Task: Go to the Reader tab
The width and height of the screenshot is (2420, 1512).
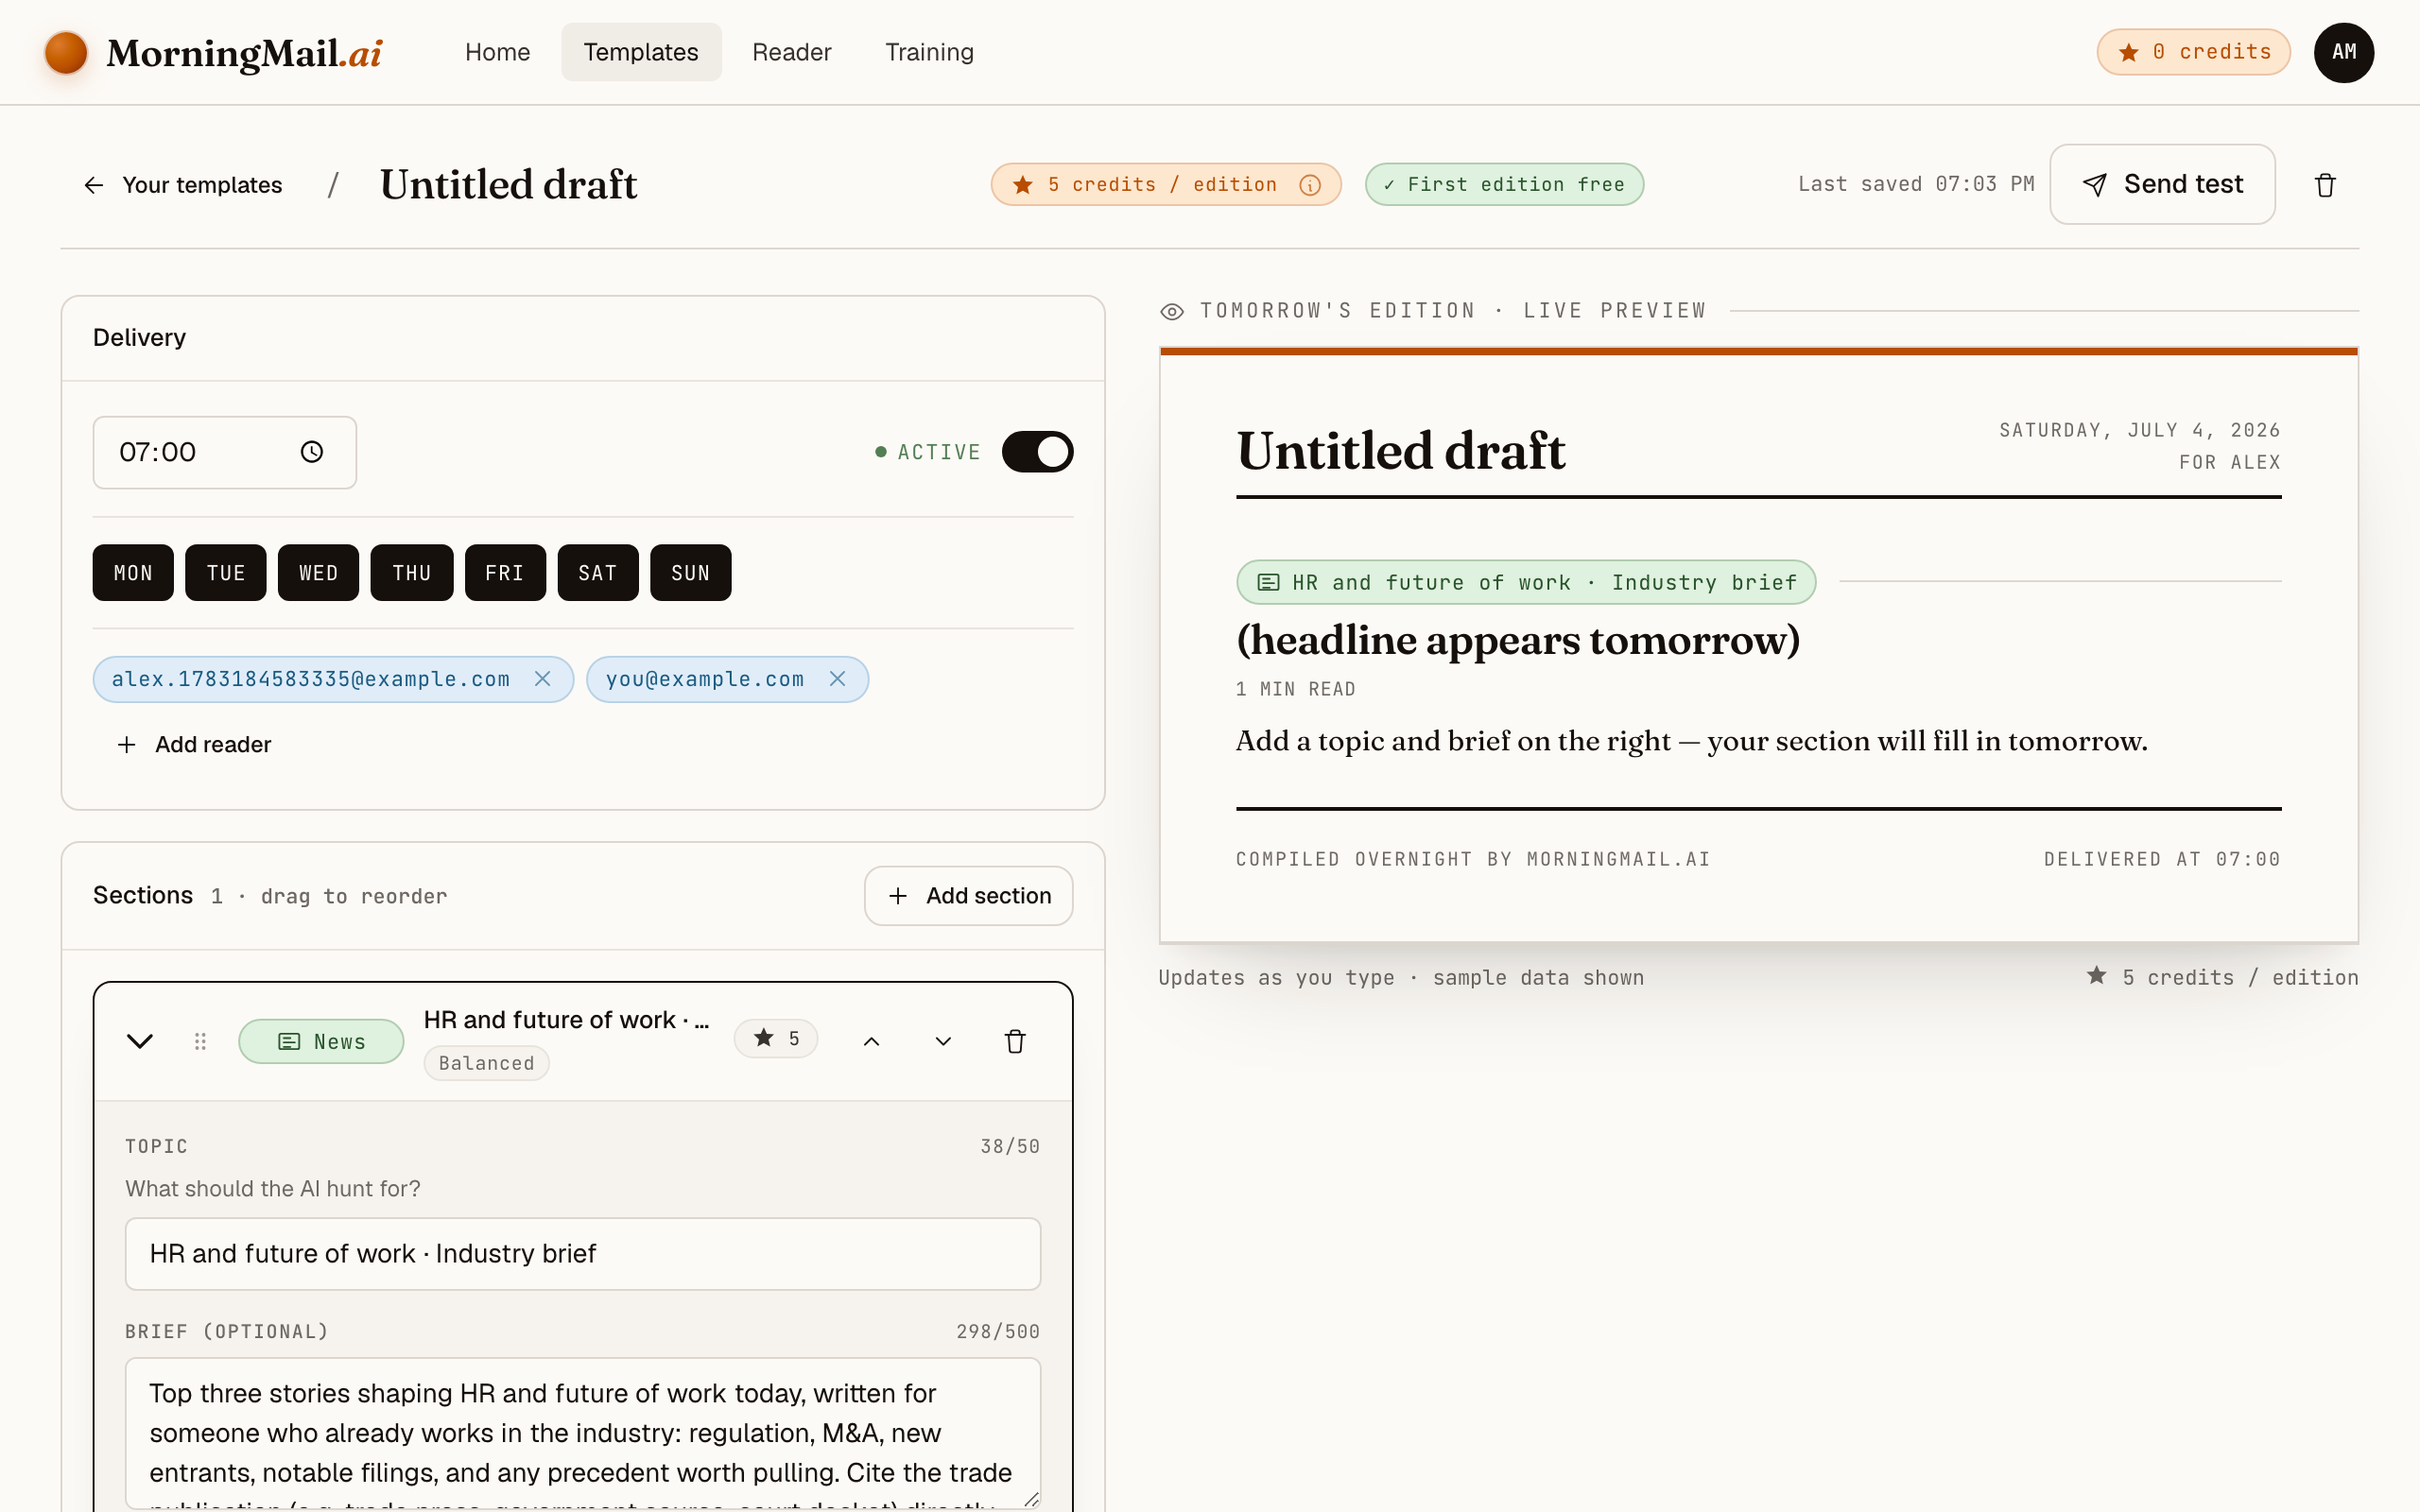Action: 791,52
